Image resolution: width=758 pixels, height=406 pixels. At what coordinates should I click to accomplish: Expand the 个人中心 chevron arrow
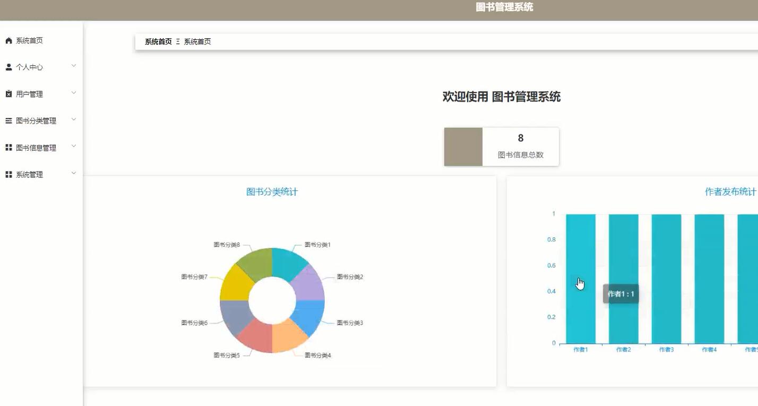74,66
